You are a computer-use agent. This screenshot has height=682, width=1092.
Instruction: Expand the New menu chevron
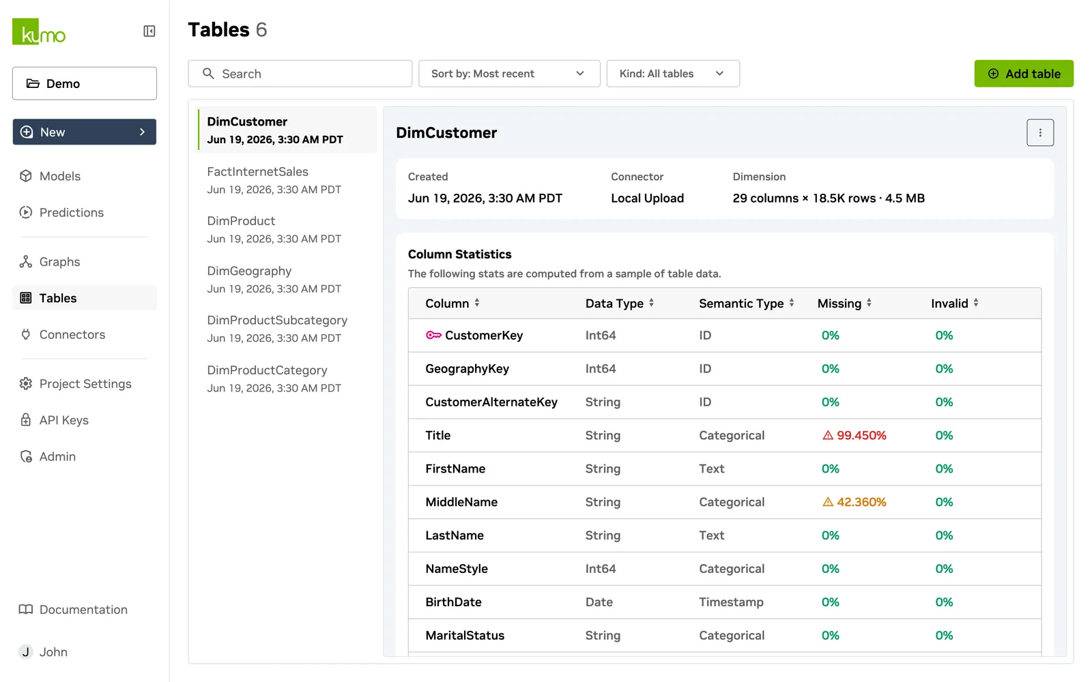click(x=142, y=132)
